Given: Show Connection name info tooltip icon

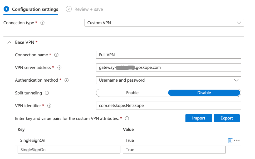Looking at the screenshot, I should pos(56,55).
